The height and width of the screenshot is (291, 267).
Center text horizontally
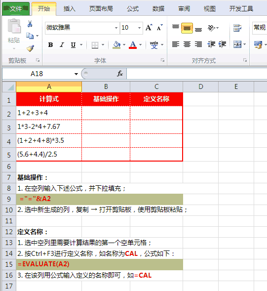[x=187, y=44]
